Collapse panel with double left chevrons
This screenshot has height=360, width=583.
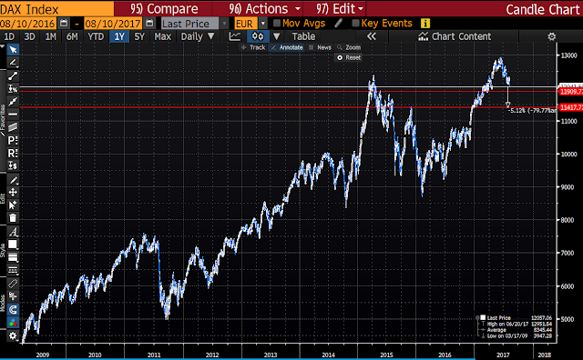372,36
